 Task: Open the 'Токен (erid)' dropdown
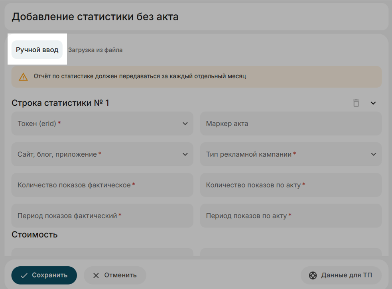[x=102, y=124]
